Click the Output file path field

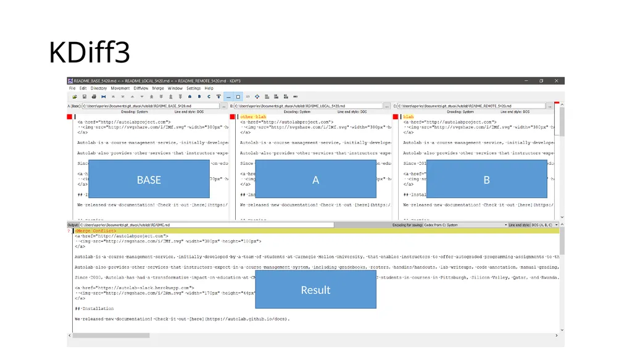point(206,225)
